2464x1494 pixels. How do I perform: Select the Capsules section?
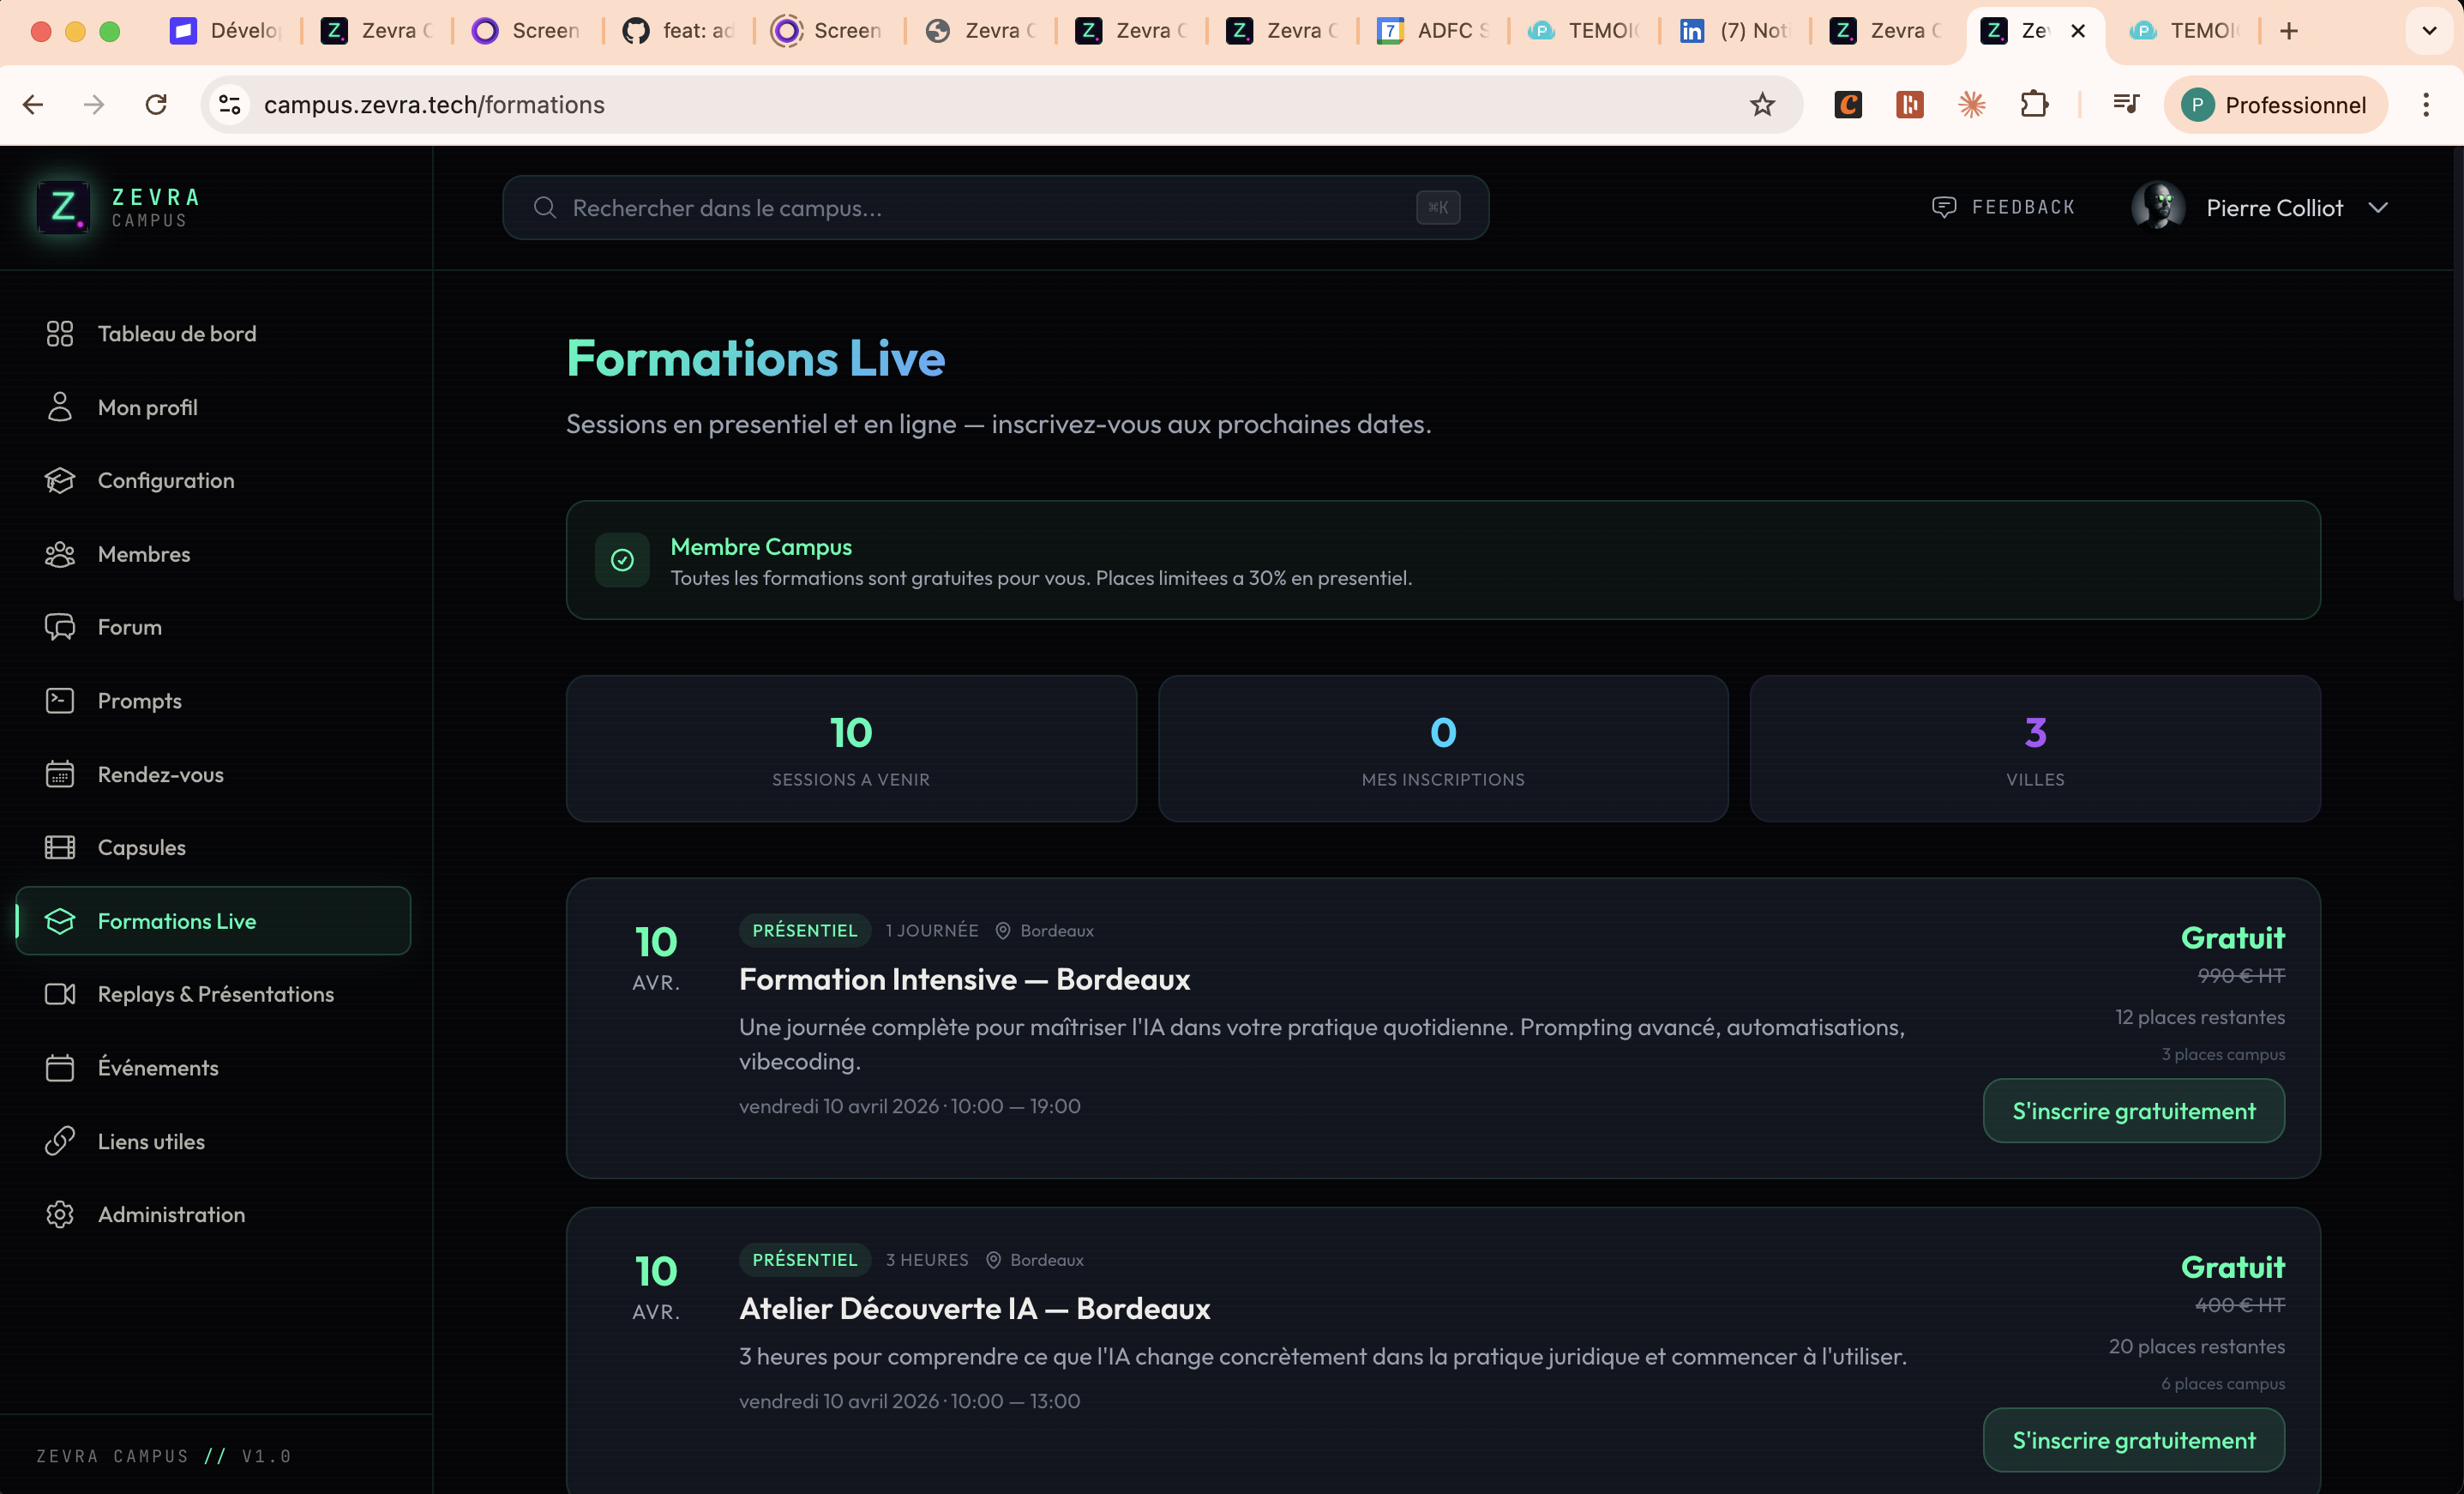coord(141,846)
